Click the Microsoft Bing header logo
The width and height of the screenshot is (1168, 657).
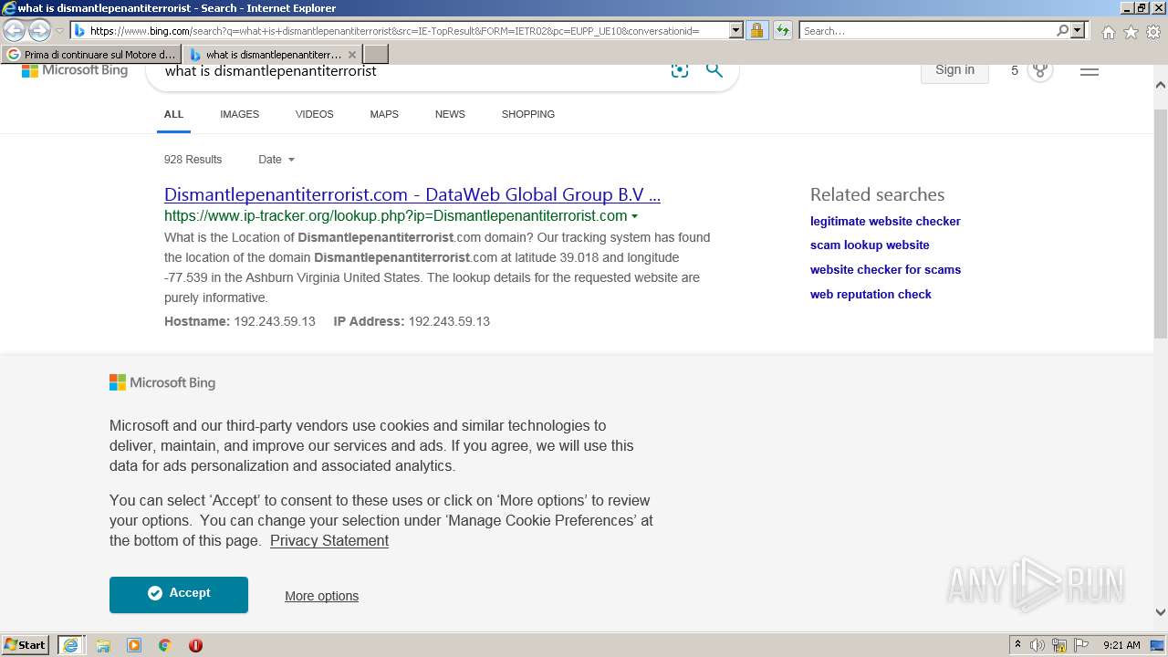point(75,70)
